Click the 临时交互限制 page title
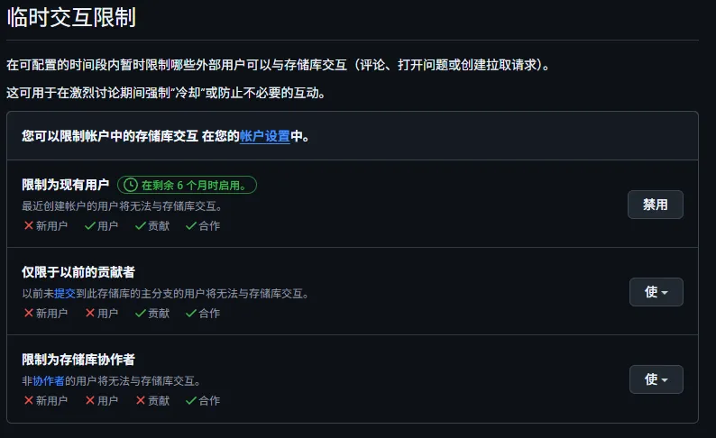 (x=71, y=16)
